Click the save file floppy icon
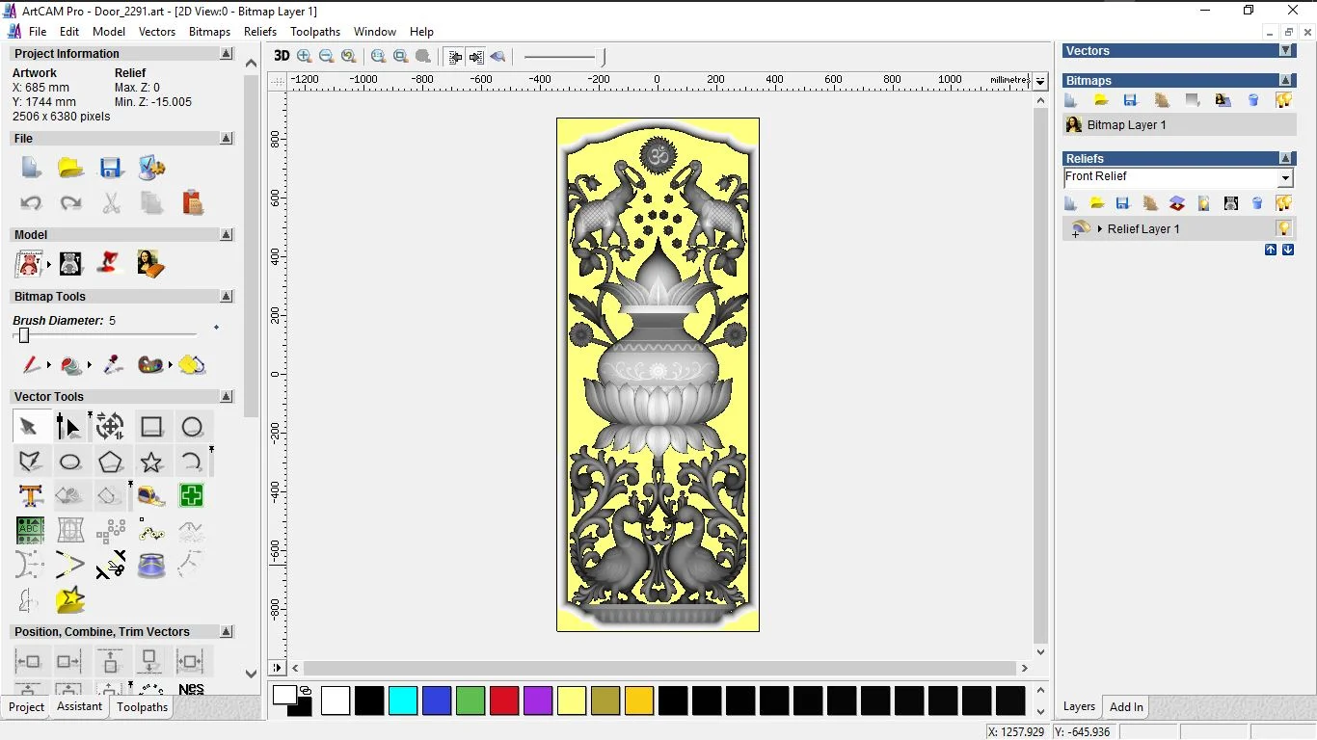The height and width of the screenshot is (740, 1317). (111, 169)
